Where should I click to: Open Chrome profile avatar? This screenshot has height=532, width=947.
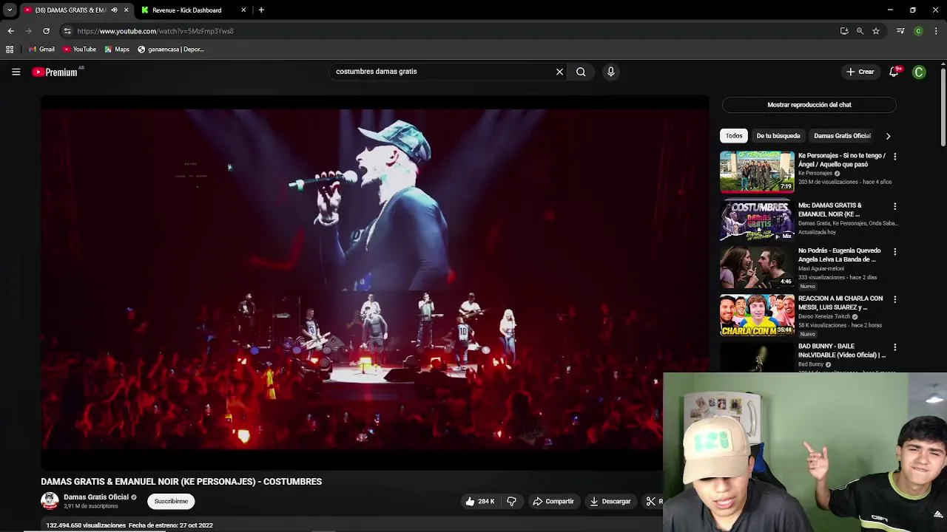coord(918,31)
